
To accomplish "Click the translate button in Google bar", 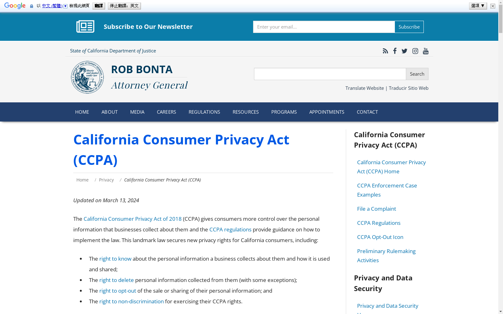I will tap(99, 6).
